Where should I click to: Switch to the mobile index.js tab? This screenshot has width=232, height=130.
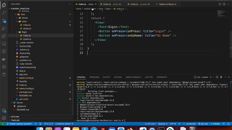[x=138, y=4]
